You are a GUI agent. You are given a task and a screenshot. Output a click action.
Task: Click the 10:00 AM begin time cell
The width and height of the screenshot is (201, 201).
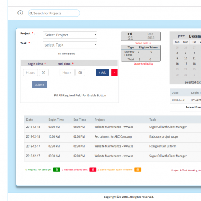54,136
